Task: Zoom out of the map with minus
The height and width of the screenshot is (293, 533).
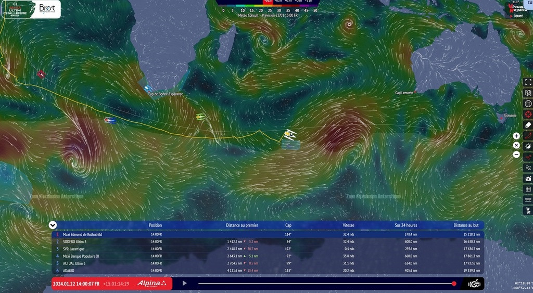Action: [x=516, y=155]
